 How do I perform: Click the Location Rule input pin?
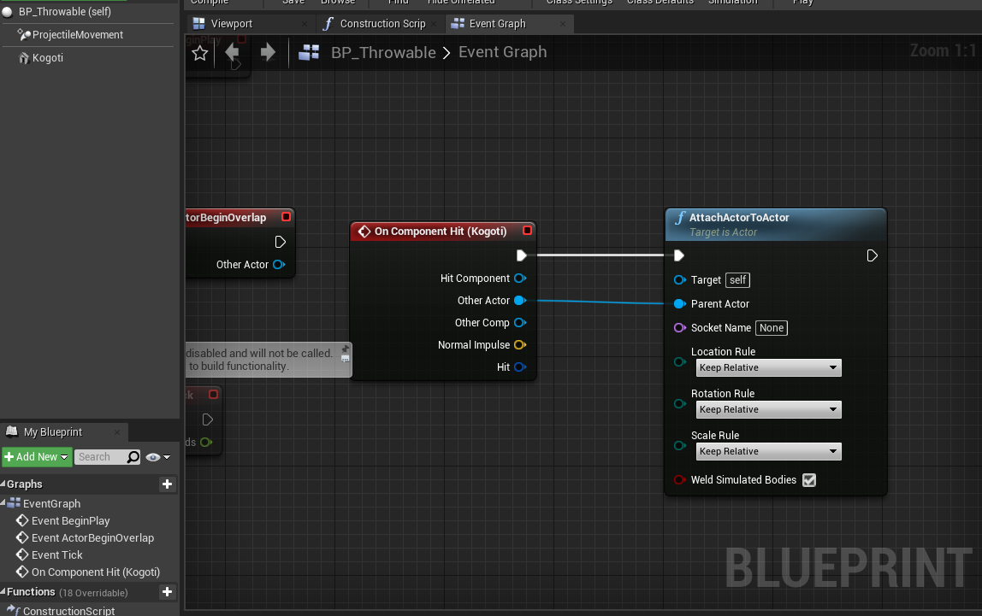click(679, 362)
